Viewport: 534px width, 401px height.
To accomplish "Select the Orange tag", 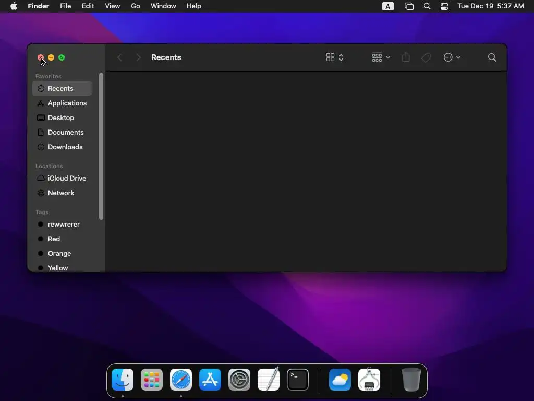I will 63,254.
